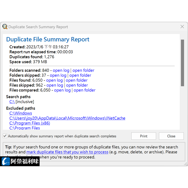188x188 pixels.
Task: Uncheck automatically show summary report checkbox
Action: pos(5,136)
